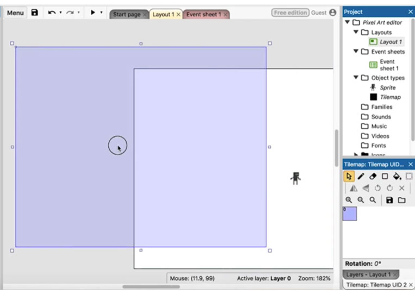Image resolution: width=415 pixels, height=294 pixels.
Task: Close the Tilemap UID 2 panel tab
Action: tap(411, 285)
